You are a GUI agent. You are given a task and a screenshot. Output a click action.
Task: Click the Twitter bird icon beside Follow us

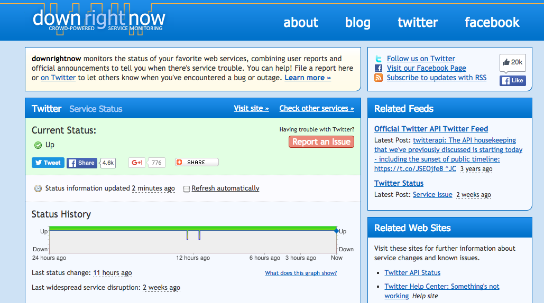pos(379,59)
